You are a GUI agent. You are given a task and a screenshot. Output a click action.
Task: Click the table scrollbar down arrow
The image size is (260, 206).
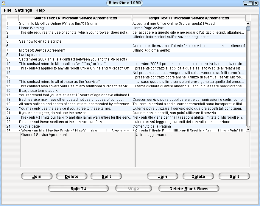248,129
